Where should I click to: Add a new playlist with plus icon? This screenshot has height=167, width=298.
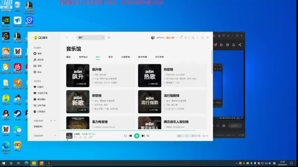click(x=51, y=121)
